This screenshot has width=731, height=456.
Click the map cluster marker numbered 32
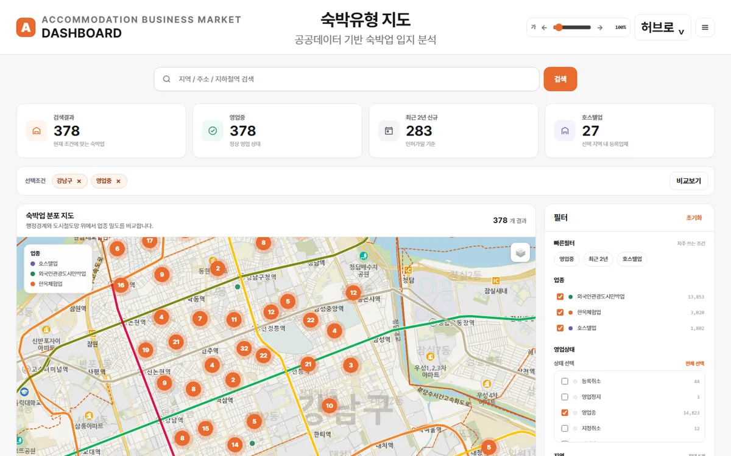[244, 348]
